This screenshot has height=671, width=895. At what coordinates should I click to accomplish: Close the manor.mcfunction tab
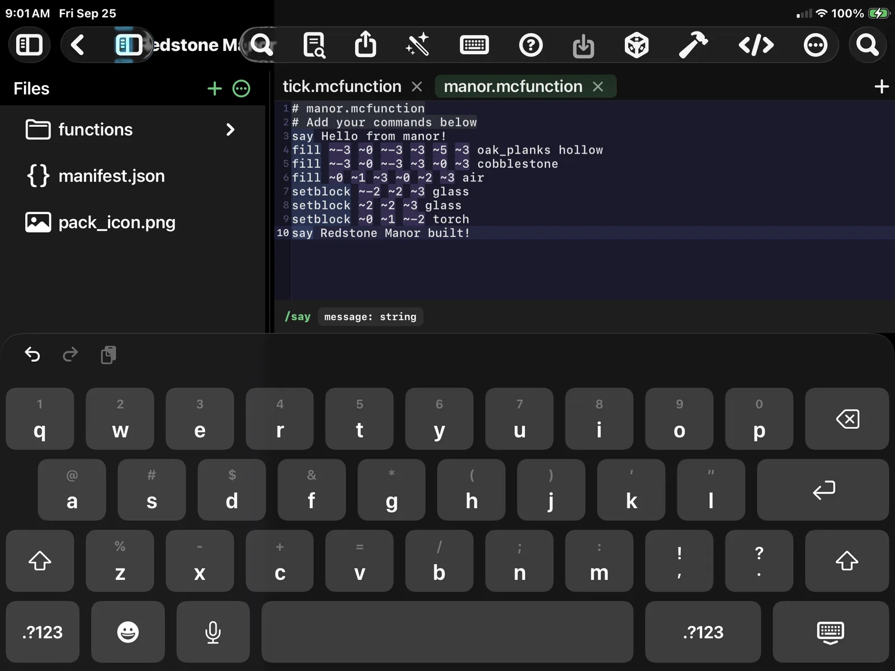click(x=598, y=87)
